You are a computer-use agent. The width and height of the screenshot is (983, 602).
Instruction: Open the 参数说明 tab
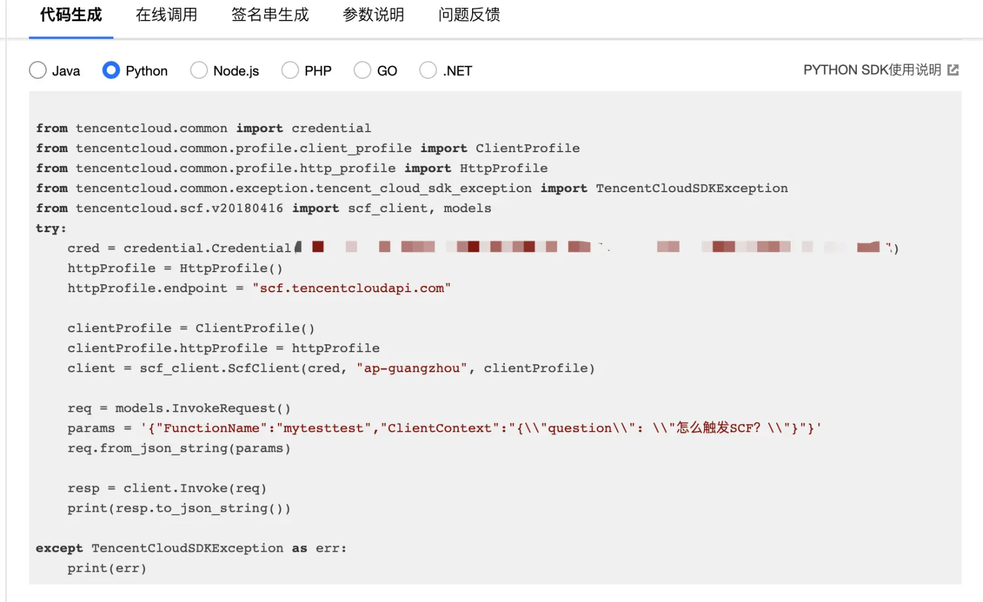373,15
